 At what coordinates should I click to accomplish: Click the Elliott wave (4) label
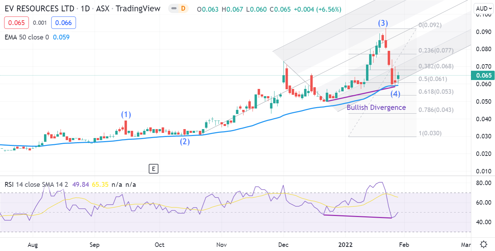click(395, 94)
